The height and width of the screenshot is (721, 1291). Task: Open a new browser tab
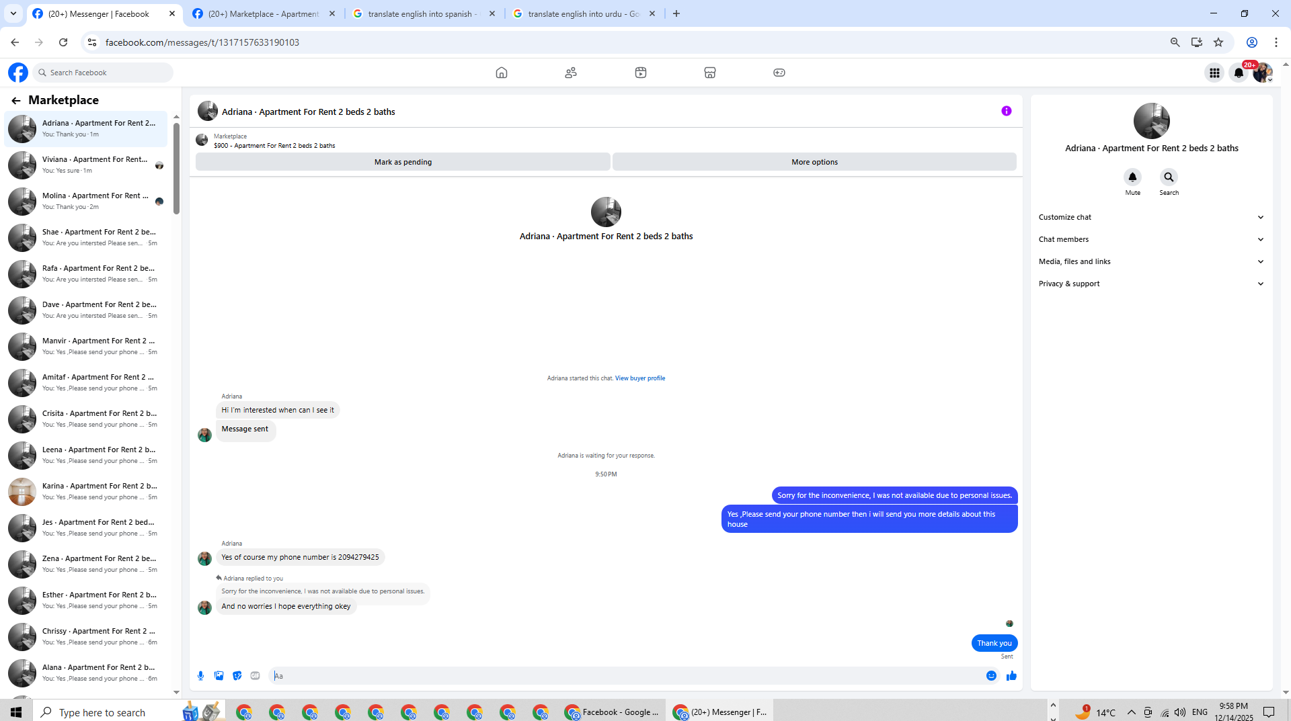676,13
